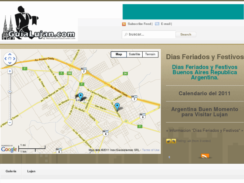
Task: Vote thumbs up on rating
Action: 168,141
